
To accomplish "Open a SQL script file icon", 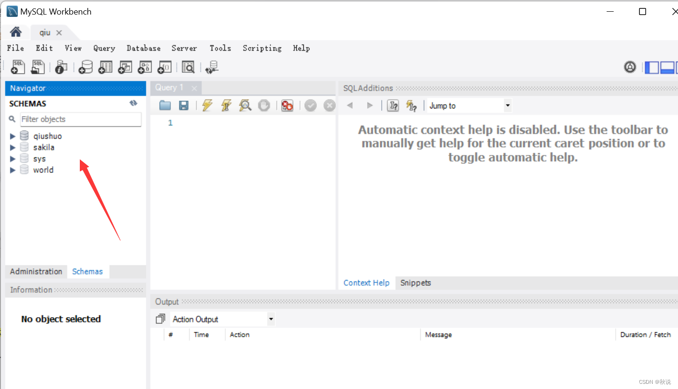I will point(38,67).
